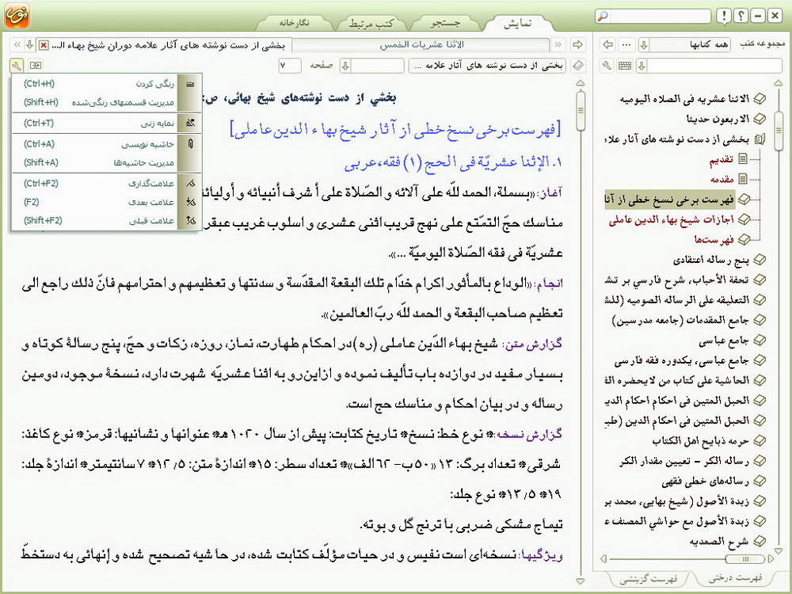Click the text area's vertical scrollbar thumb
This screenshot has height=594, width=792.
(x=581, y=110)
